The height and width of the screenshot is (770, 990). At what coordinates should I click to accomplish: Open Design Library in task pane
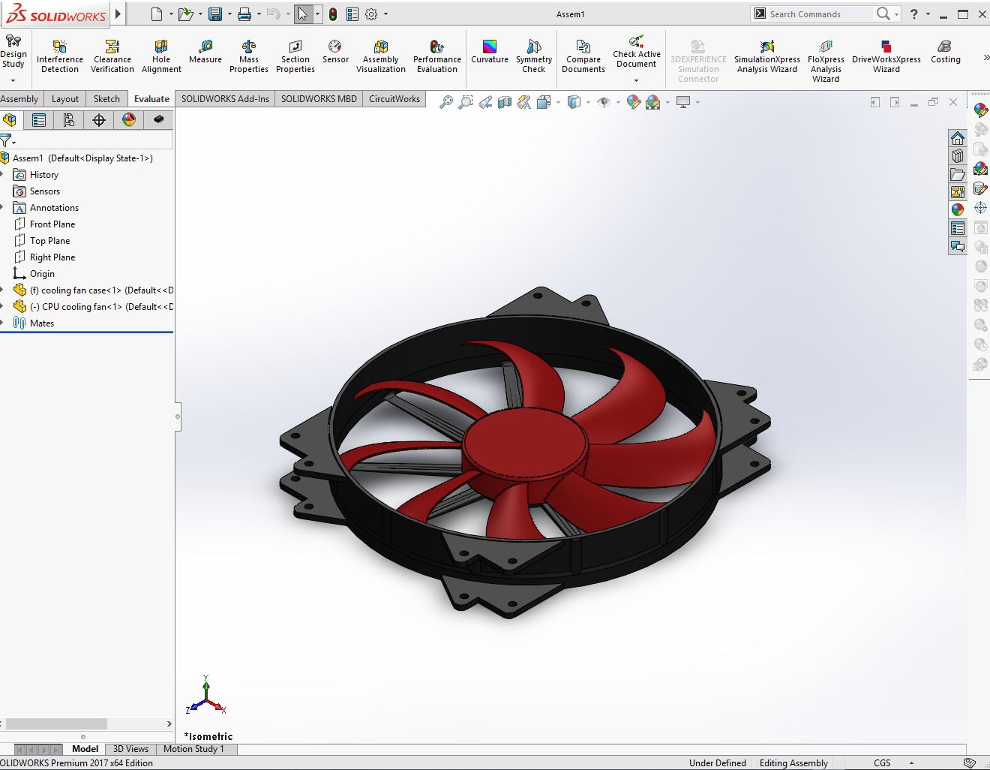pos(958,156)
